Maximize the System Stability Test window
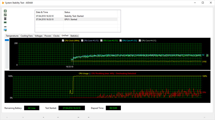This screenshot has height=120, width=215. pos(203,3)
